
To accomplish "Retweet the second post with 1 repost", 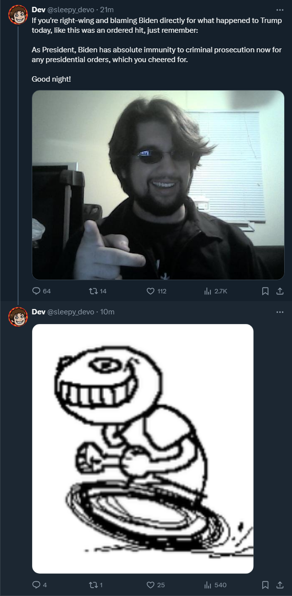I will (96, 585).
